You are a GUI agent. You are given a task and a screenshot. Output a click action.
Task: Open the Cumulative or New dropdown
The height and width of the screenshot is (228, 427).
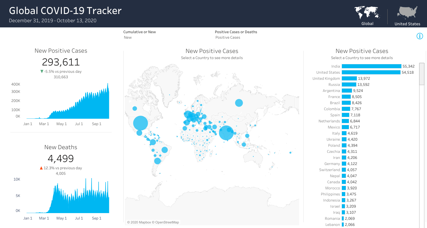(139, 37)
